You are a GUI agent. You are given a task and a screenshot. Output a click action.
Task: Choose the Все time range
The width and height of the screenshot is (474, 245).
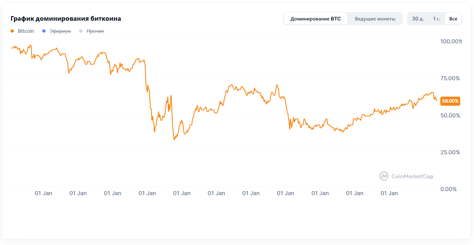click(x=453, y=19)
